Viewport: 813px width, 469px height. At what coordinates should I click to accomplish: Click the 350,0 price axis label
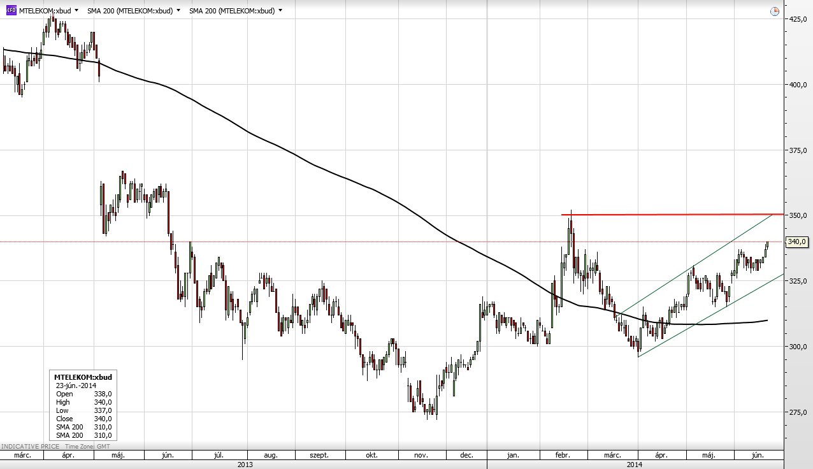click(798, 215)
